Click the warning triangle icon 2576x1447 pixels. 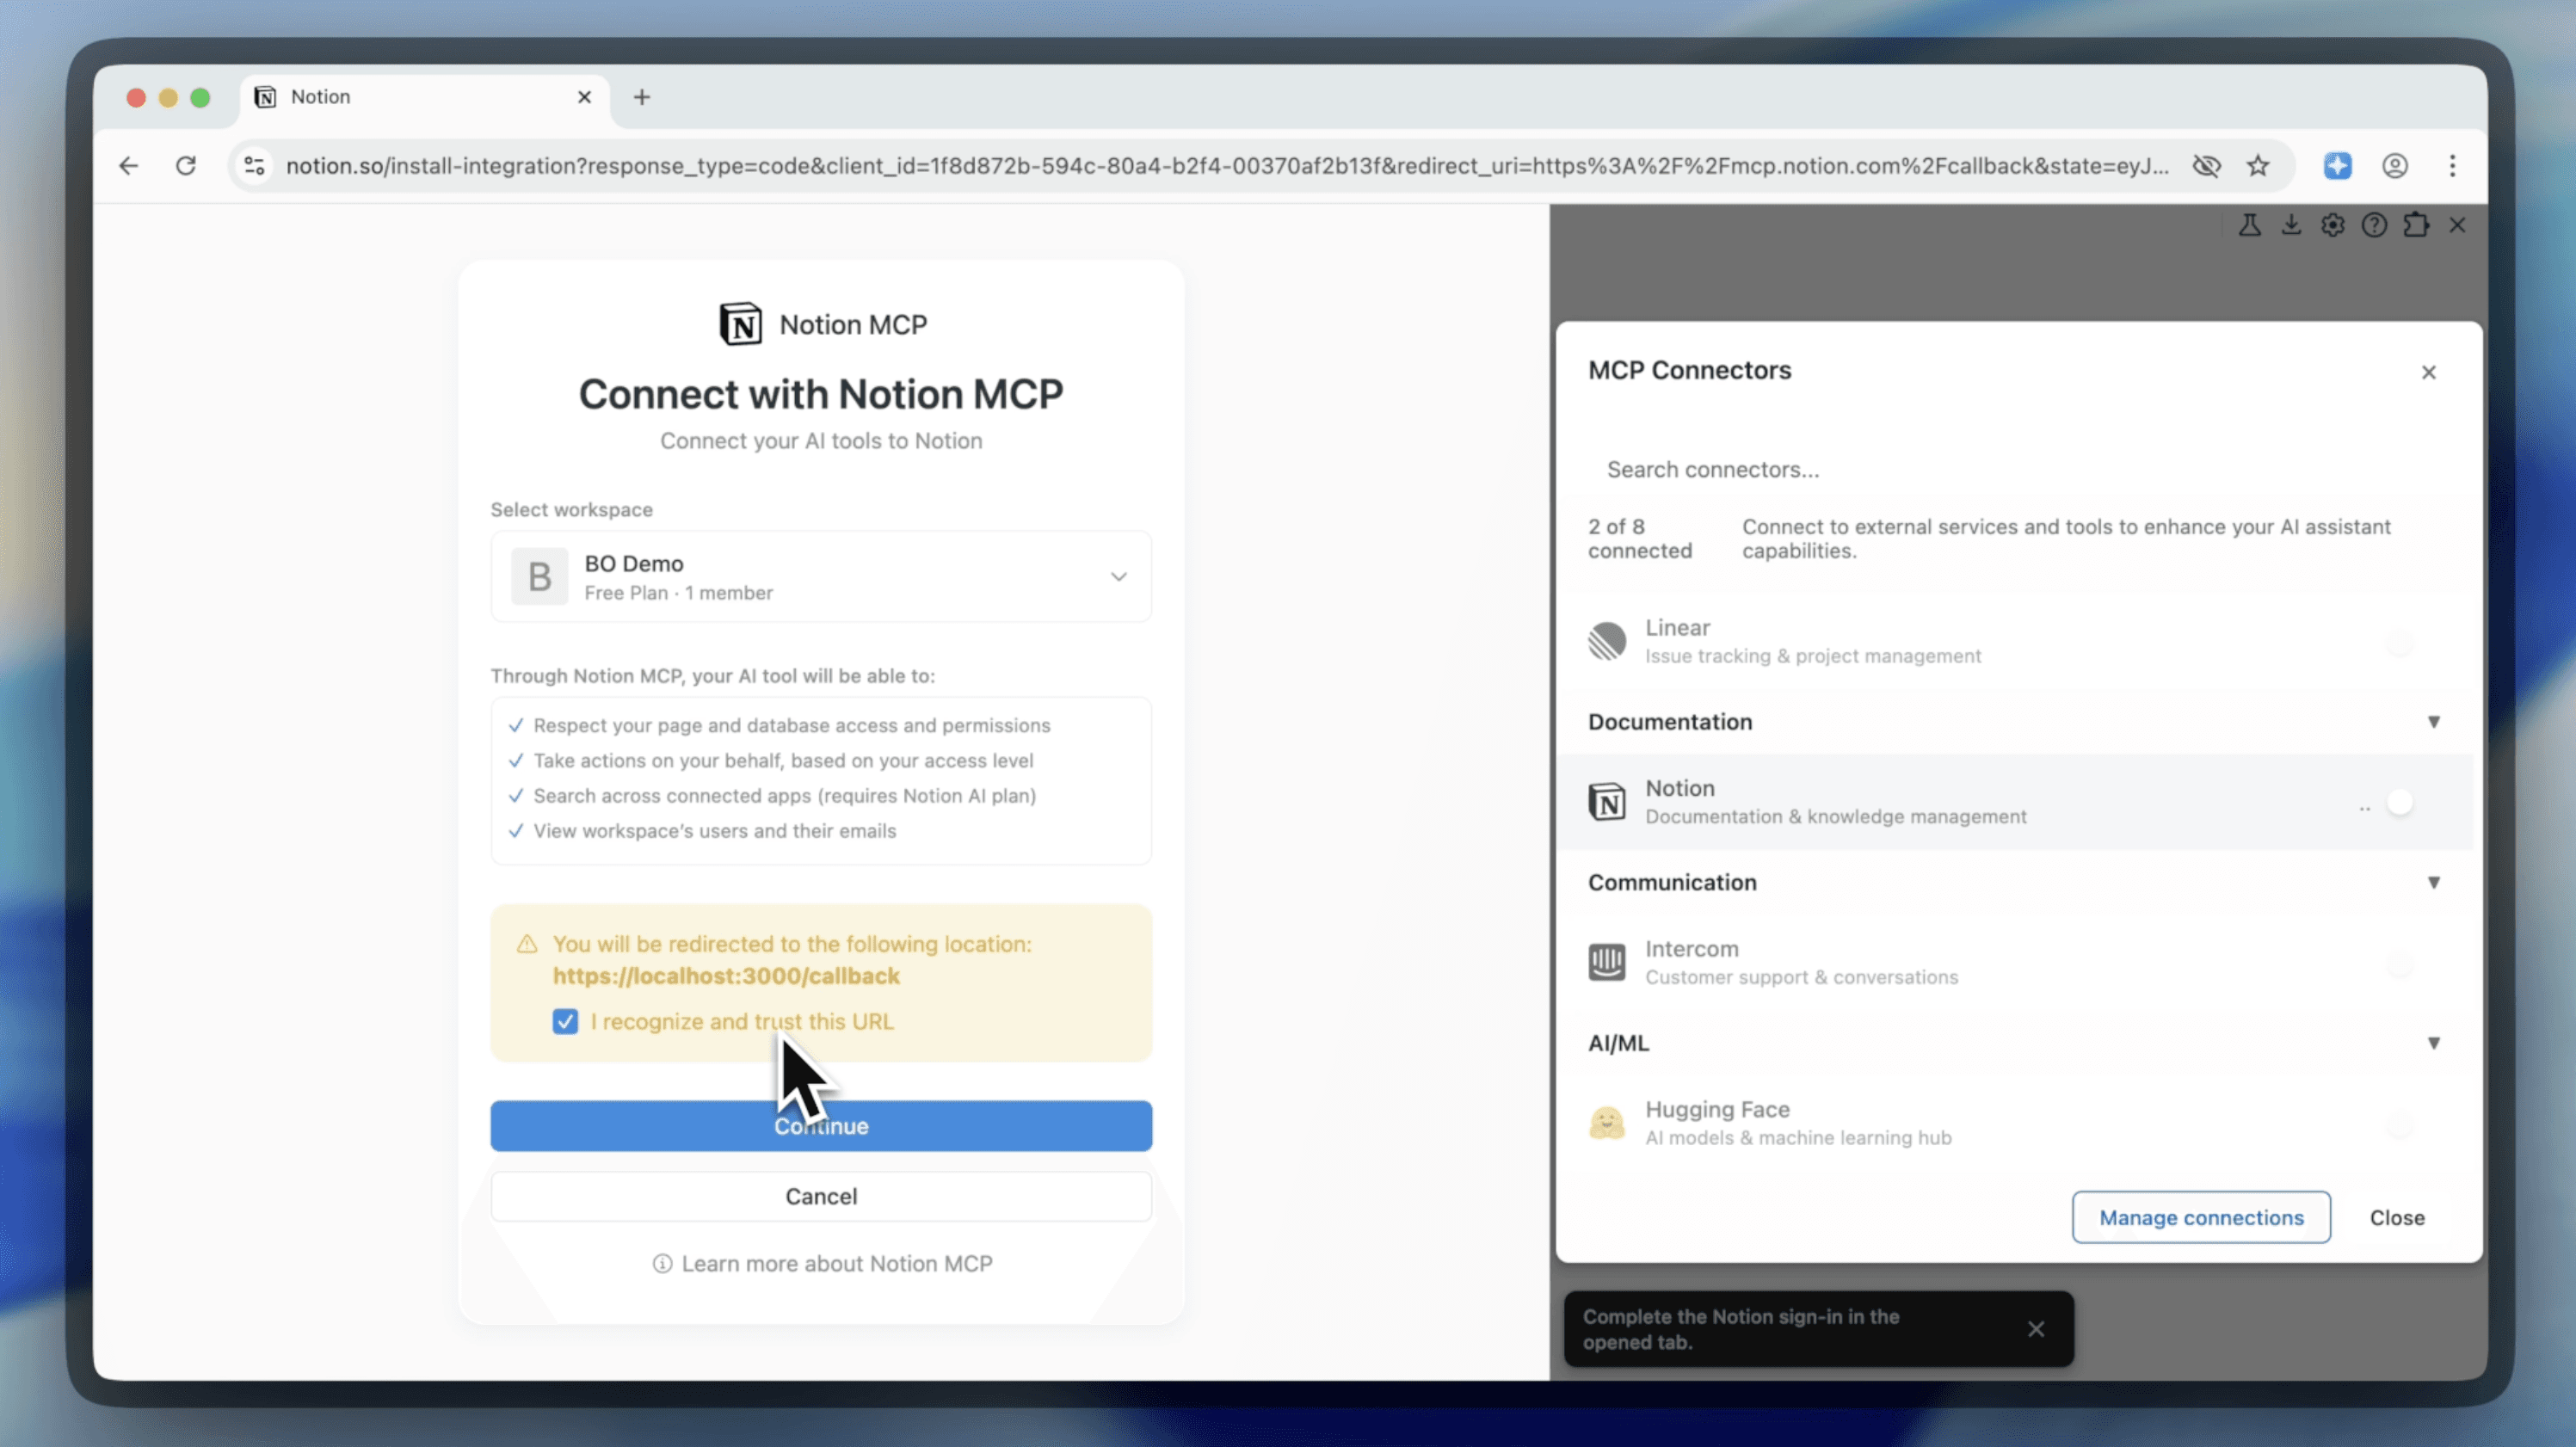pyautogui.click(x=527, y=944)
